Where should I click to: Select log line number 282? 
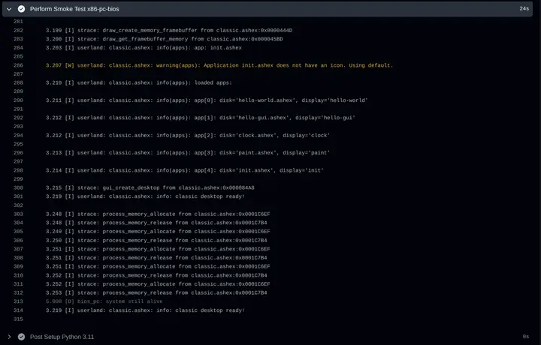tap(18, 30)
